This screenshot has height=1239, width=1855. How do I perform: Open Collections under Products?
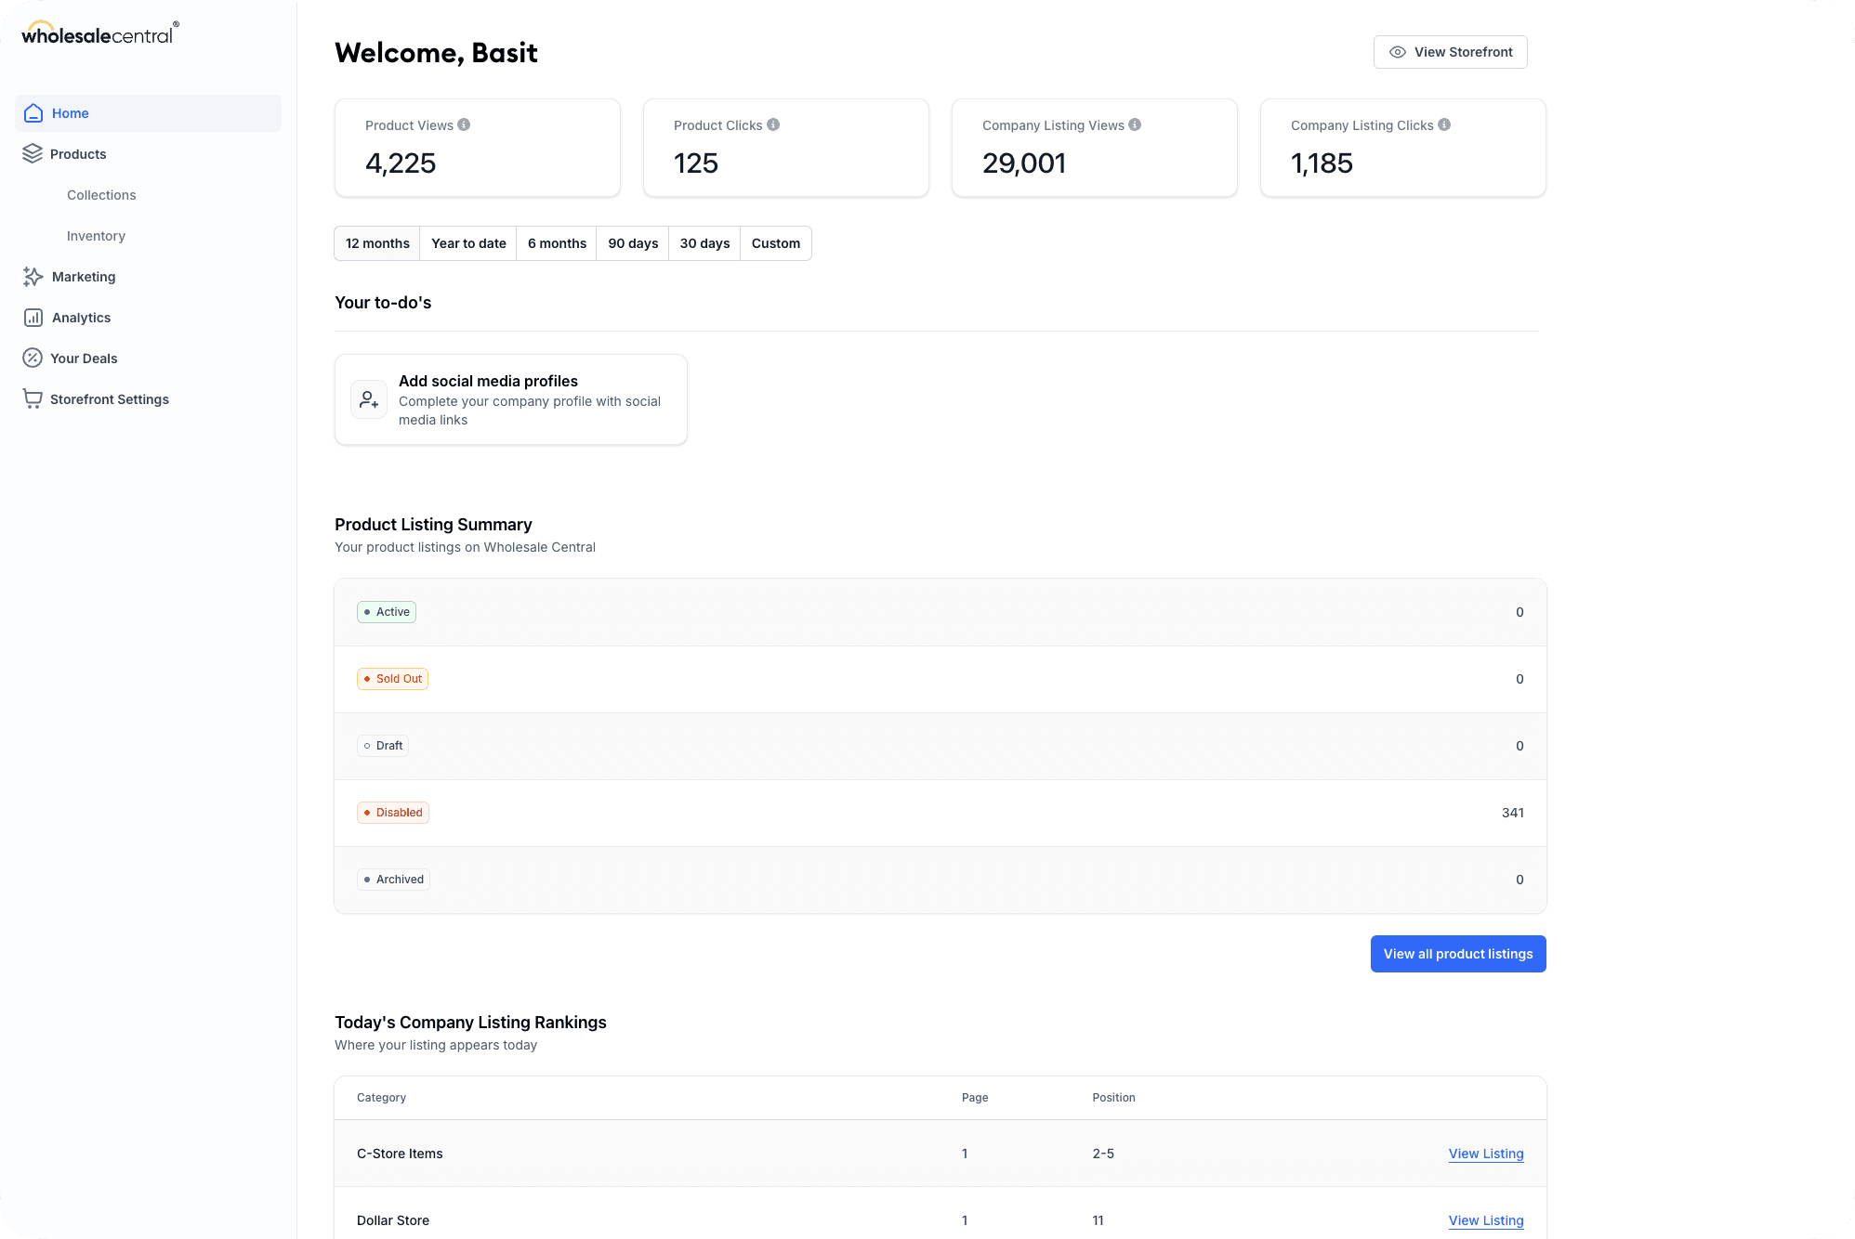101,195
